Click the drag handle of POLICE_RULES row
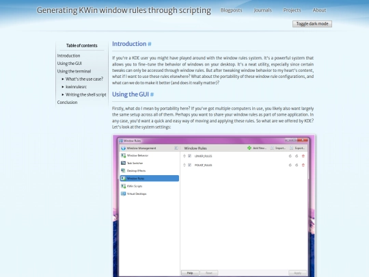This screenshot has width=369, height=277. point(184,165)
